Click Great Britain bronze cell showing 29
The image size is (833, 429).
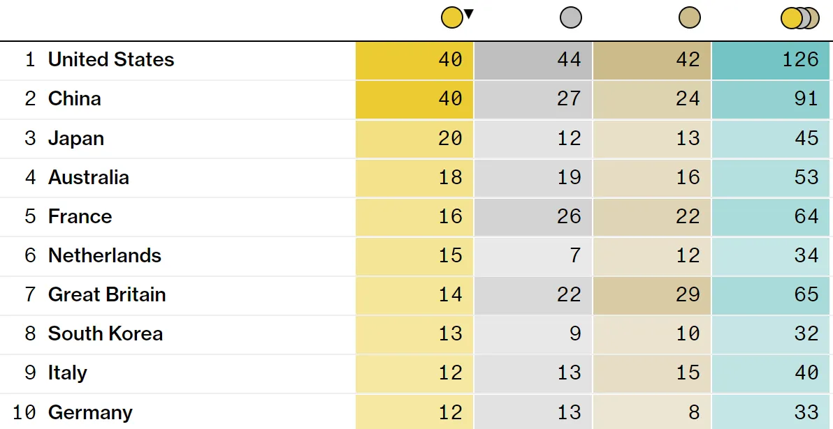coord(652,294)
